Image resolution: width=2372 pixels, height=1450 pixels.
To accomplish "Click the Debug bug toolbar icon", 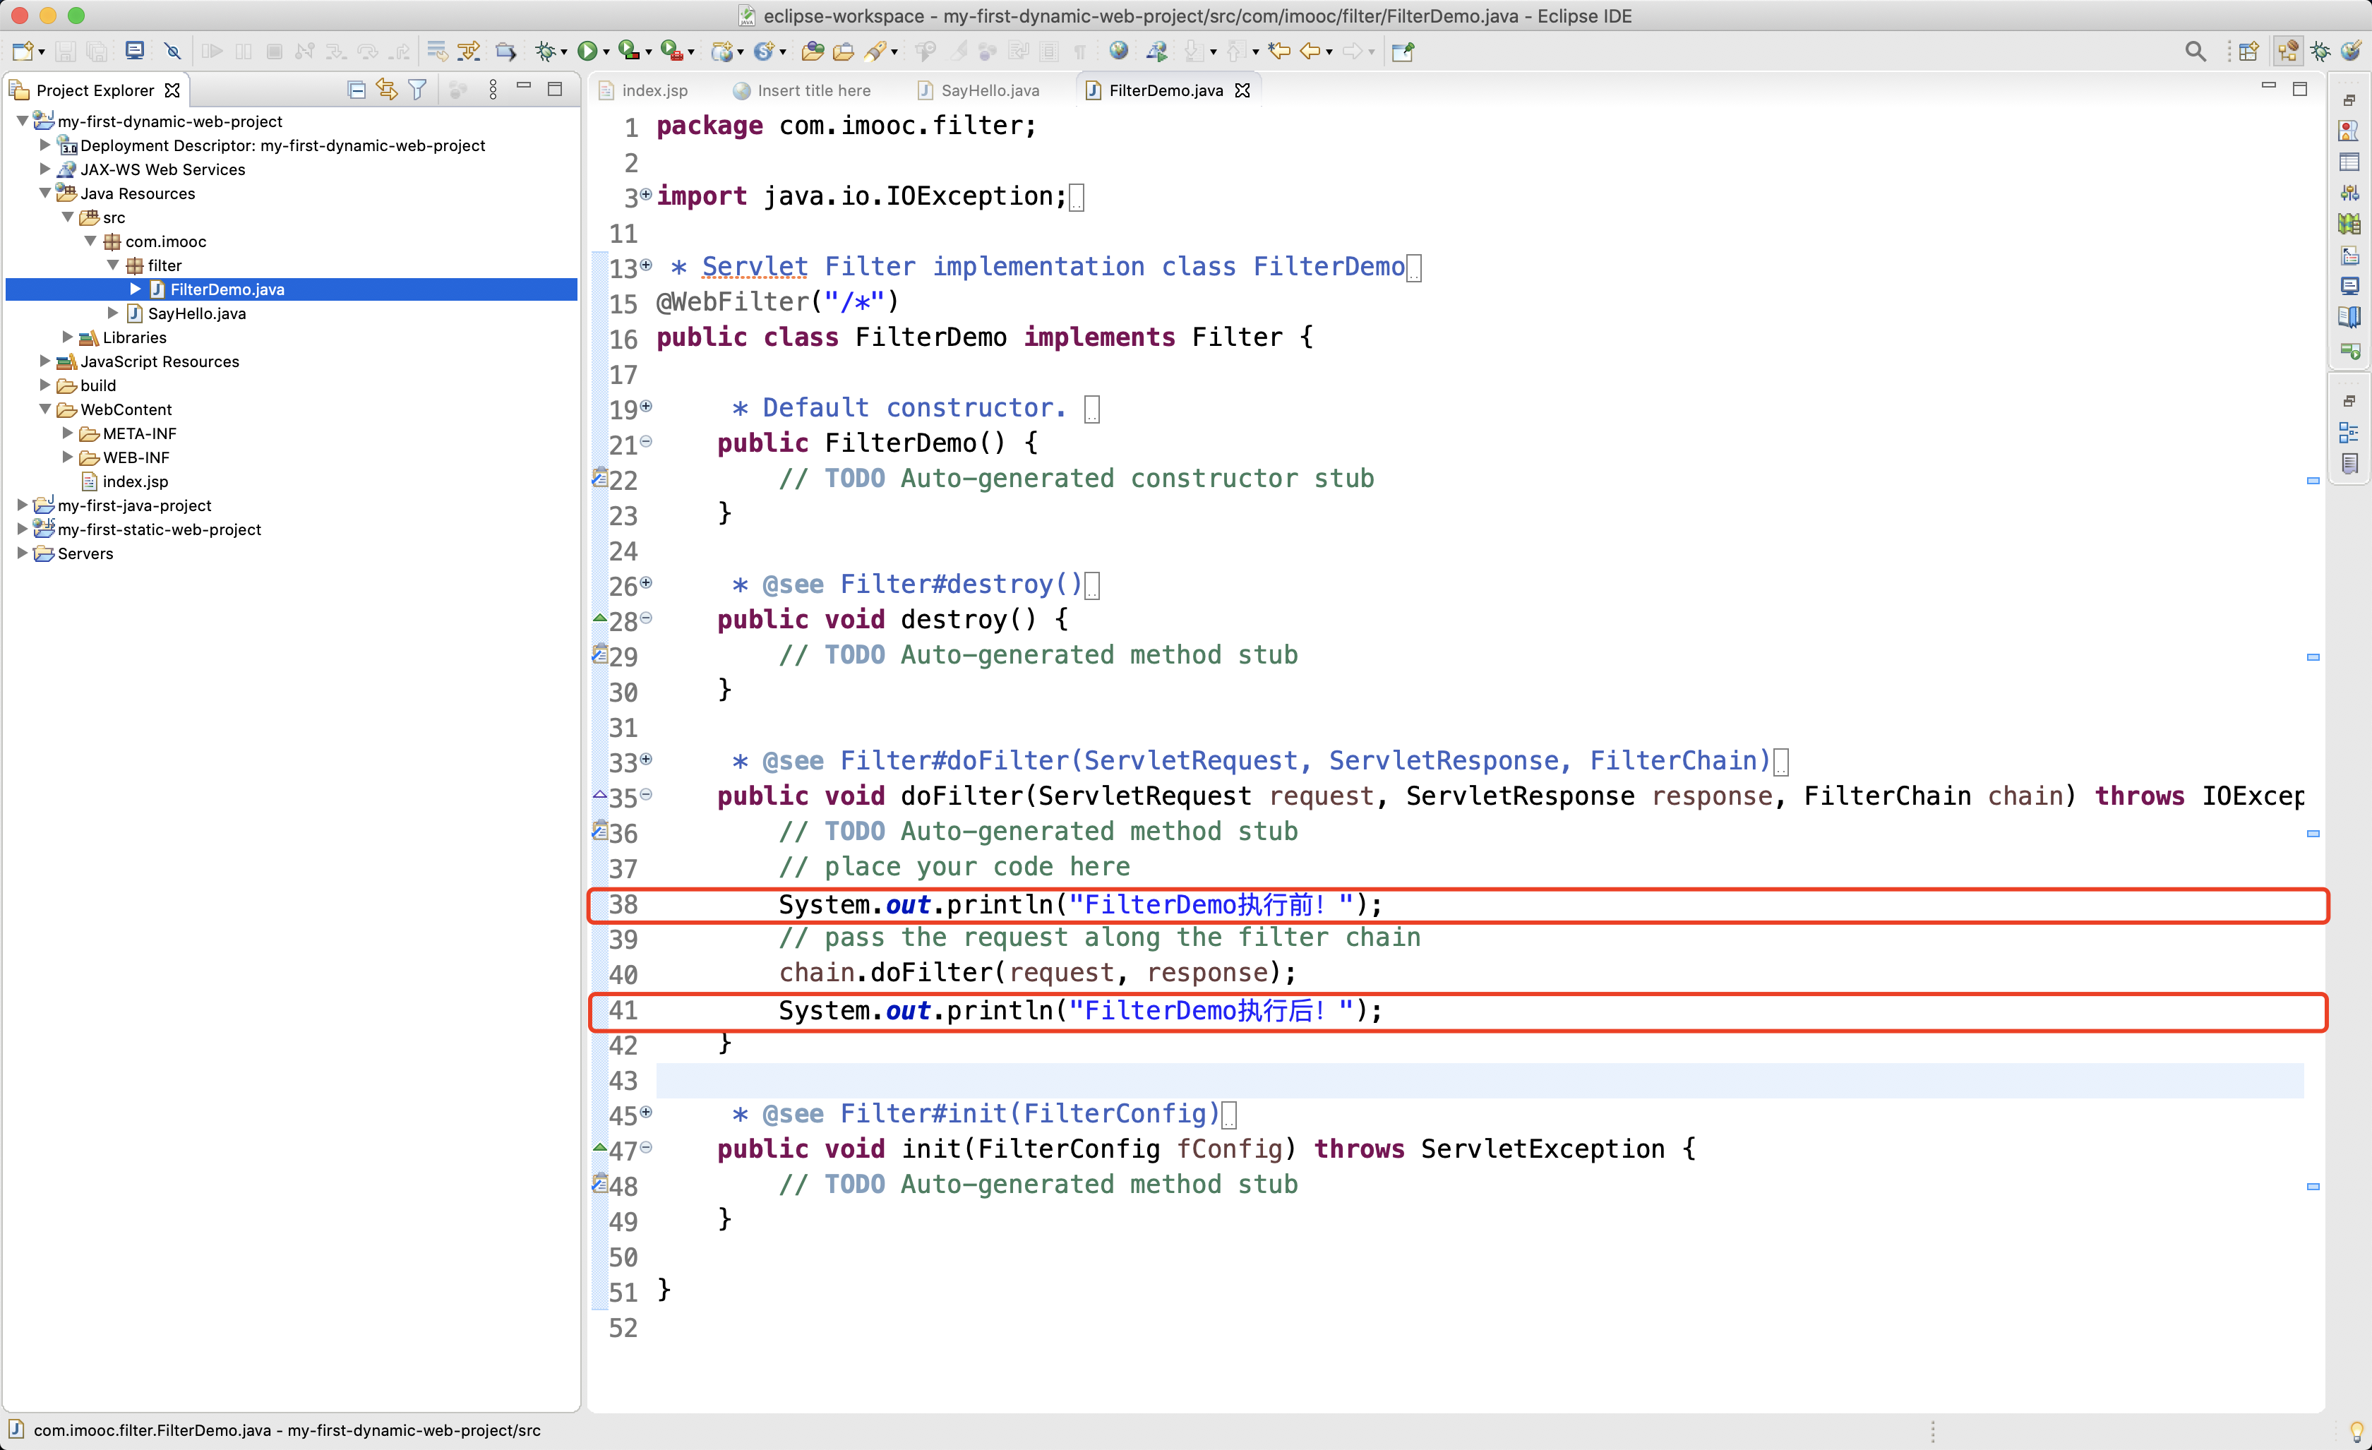I will (546, 51).
